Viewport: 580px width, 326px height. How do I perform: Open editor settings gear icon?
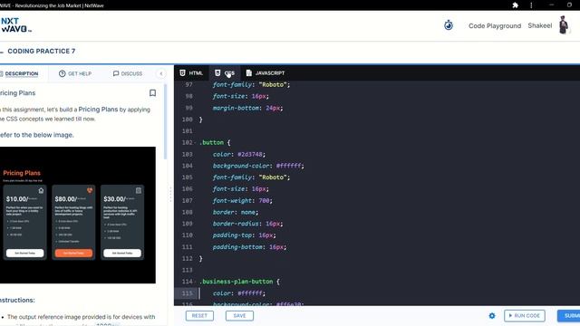(x=491, y=316)
